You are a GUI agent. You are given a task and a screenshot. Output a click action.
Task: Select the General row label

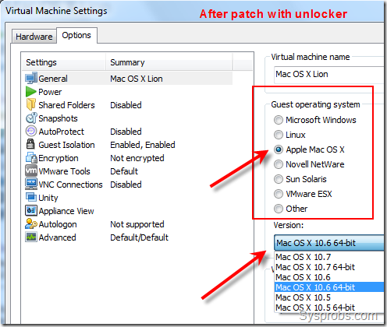[x=53, y=79]
